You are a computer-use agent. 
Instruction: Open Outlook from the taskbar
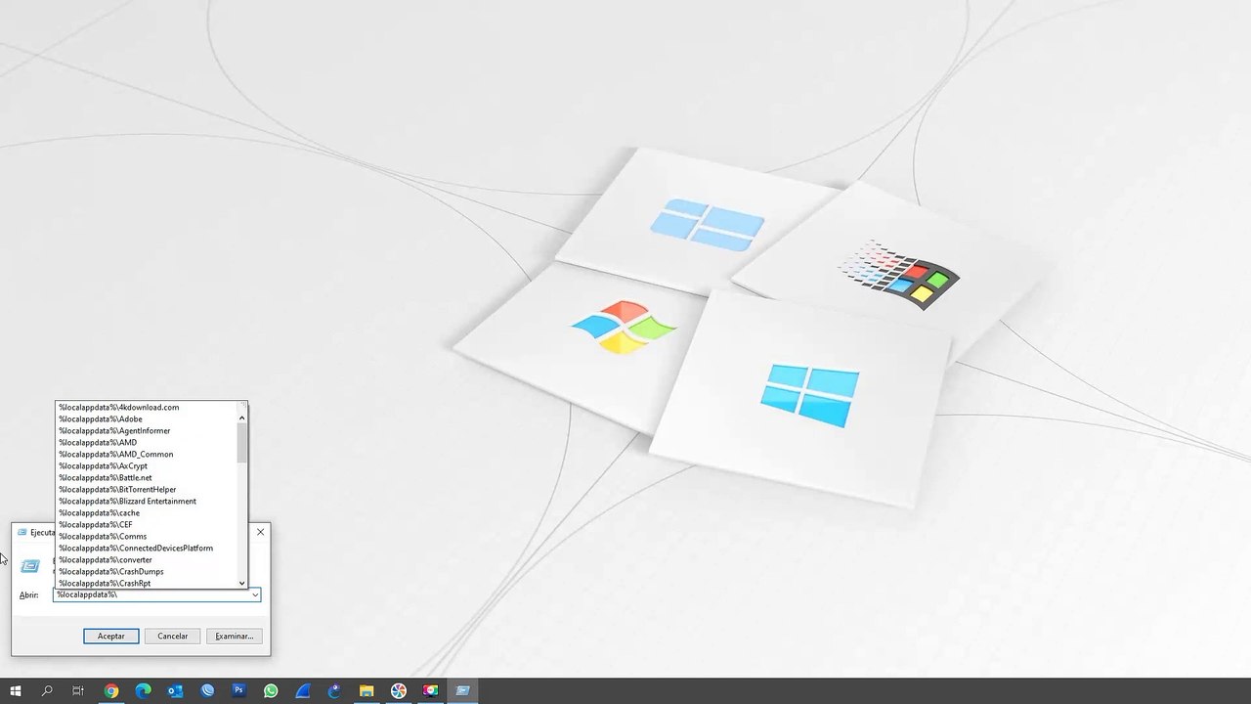coord(175,691)
